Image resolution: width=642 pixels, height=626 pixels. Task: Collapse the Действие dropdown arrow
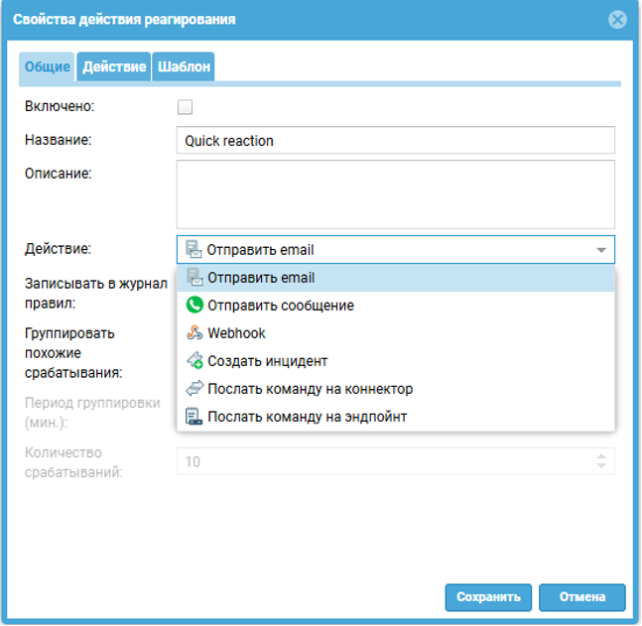pos(601,250)
